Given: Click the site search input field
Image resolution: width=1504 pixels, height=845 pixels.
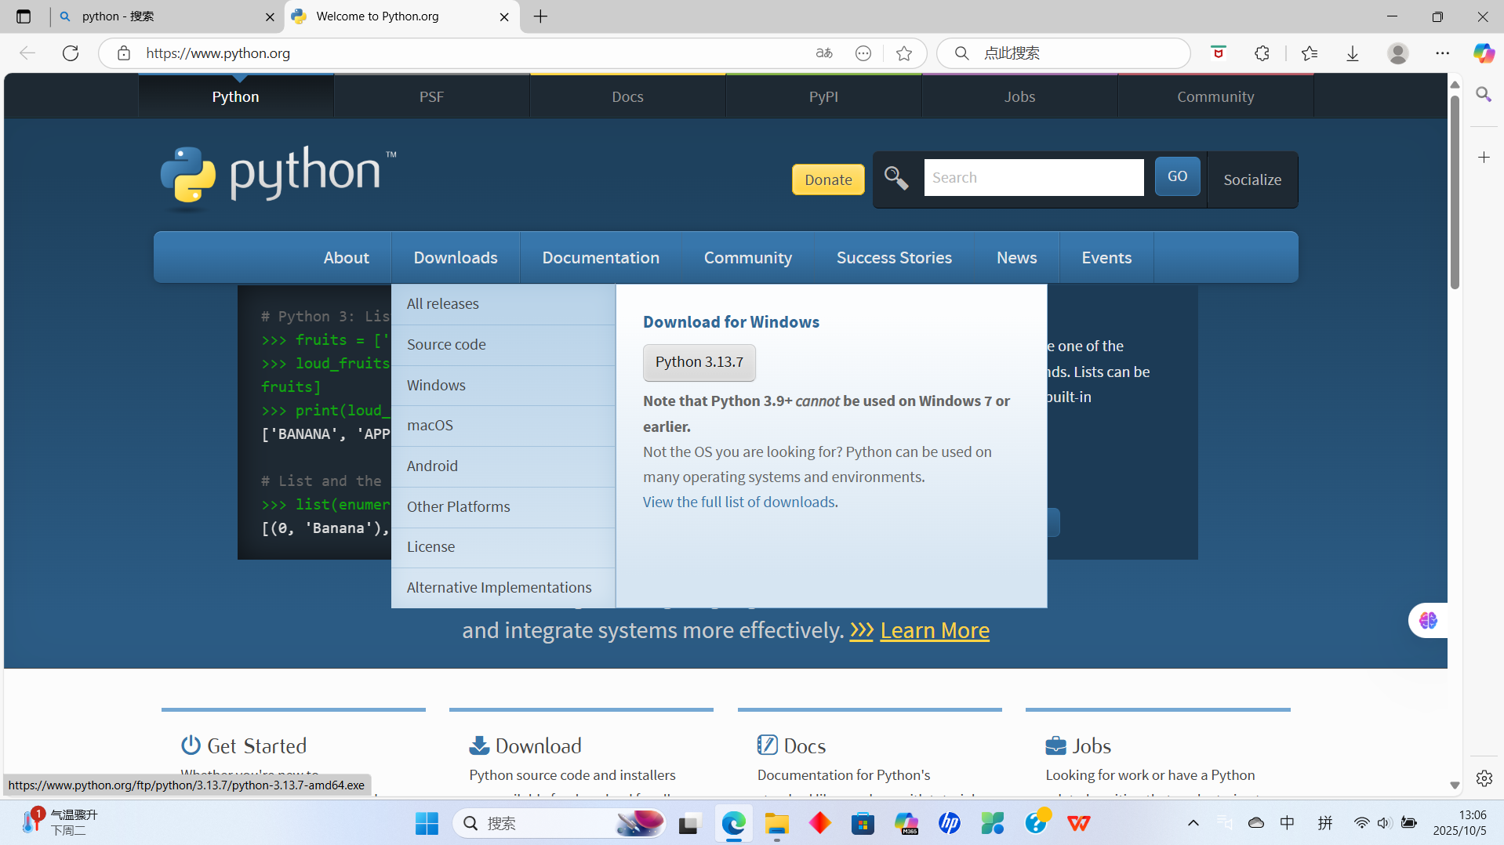Looking at the screenshot, I should click(x=1034, y=177).
